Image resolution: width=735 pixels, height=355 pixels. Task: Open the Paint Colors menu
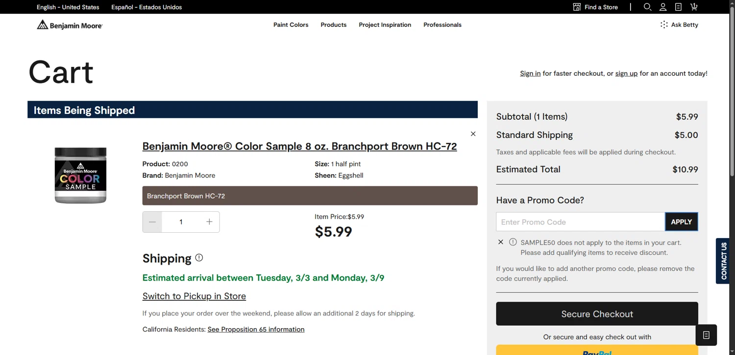point(291,25)
